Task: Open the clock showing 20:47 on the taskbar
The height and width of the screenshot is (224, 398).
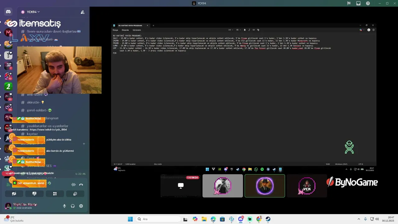Action: (389, 219)
